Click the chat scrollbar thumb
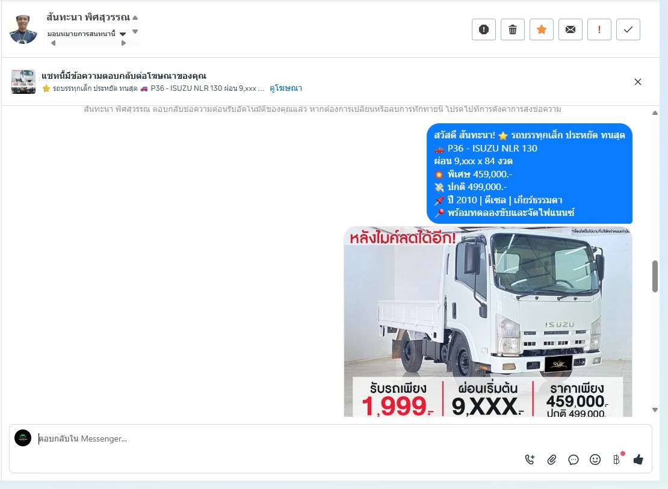The width and height of the screenshot is (668, 489). (x=655, y=277)
